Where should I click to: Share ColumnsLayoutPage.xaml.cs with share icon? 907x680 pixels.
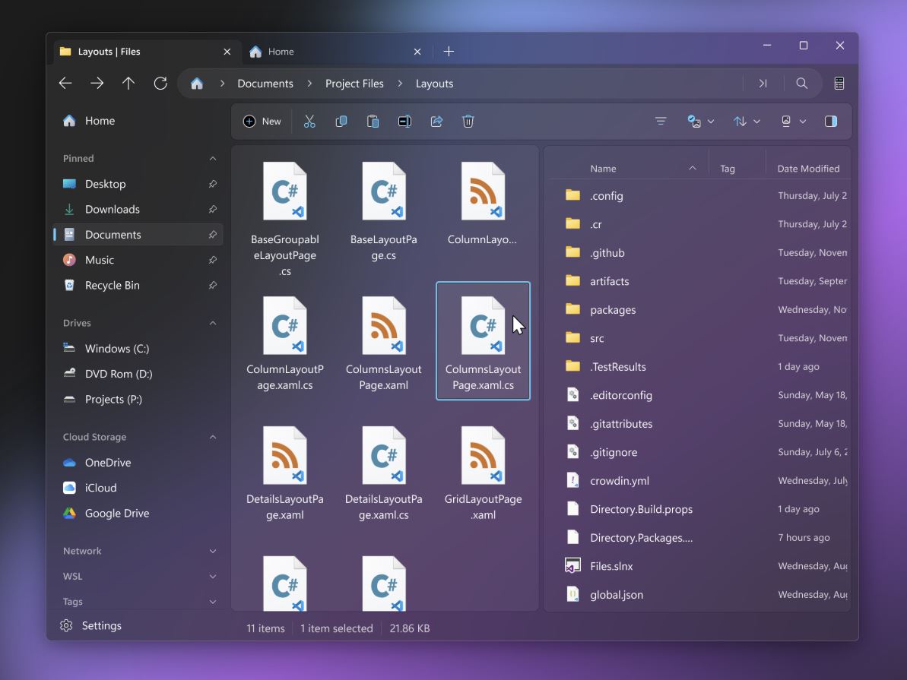pyautogui.click(x=436, y=121)
